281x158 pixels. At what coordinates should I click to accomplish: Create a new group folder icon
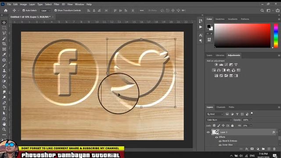pos(263,149)
